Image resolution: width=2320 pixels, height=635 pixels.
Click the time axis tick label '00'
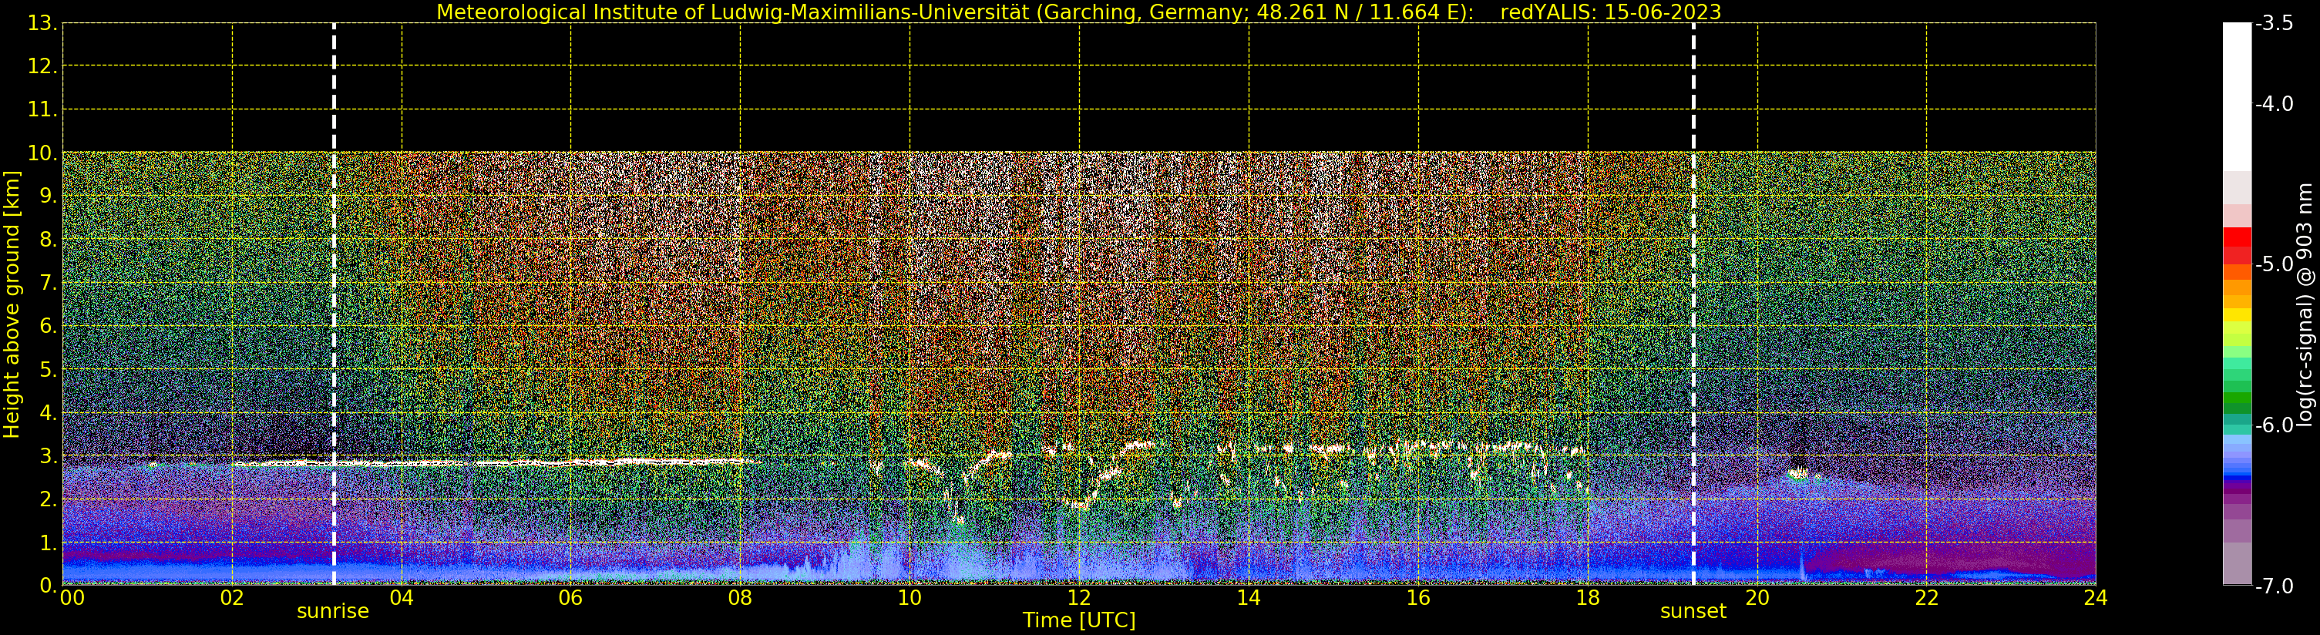[x=72, y=598]
